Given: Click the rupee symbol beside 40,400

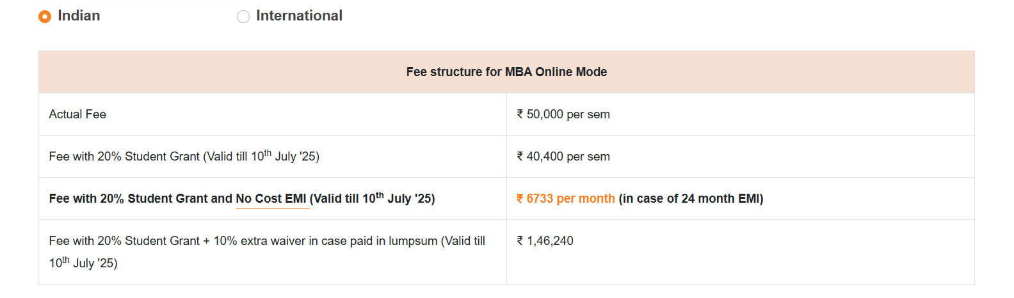Looking at the screenshot, I should click(x=520, y=157).
